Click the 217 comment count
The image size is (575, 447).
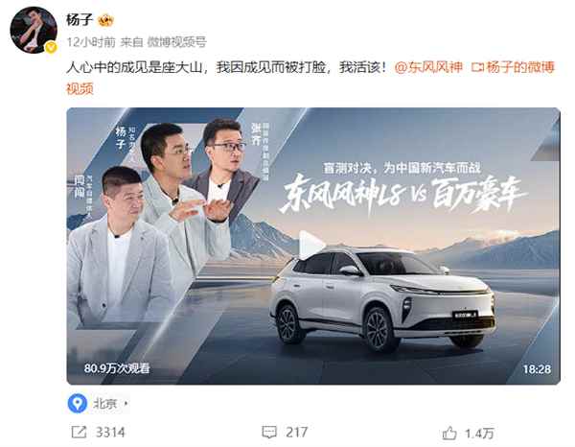pyautogui.click(x=297, y=433)
